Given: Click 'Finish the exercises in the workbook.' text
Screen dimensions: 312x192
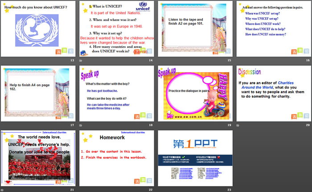Looking at the screenshot, I should tap(114, 157).
